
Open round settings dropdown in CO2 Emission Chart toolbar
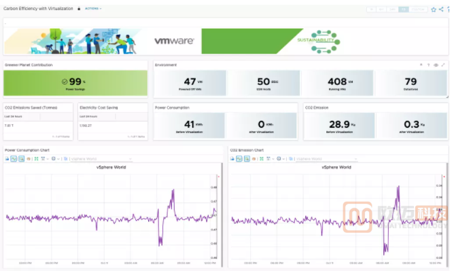pos(281,158)
